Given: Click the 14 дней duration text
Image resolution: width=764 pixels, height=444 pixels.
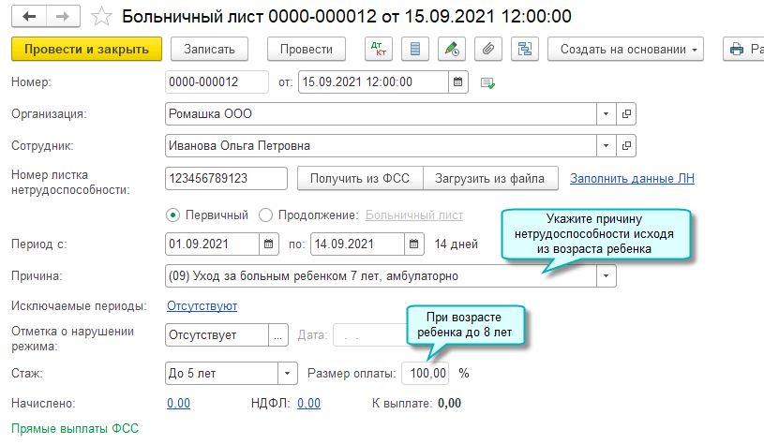Looking at the screenshot, I should (457, 244).
